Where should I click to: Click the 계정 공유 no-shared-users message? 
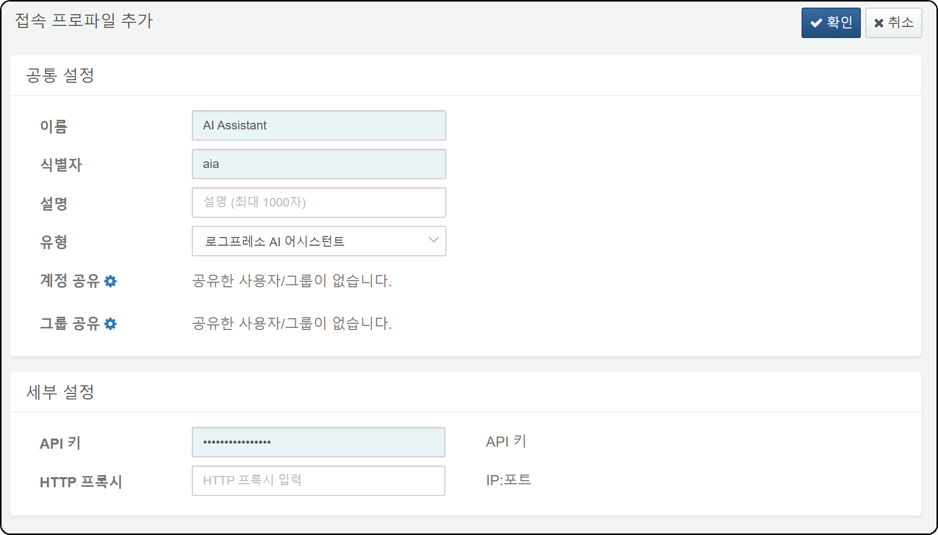[292, 281]
